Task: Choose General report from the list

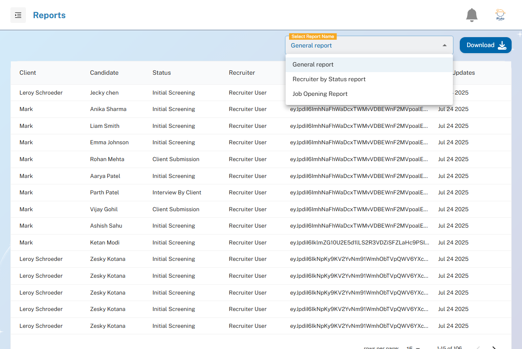Action: (369, 64)
